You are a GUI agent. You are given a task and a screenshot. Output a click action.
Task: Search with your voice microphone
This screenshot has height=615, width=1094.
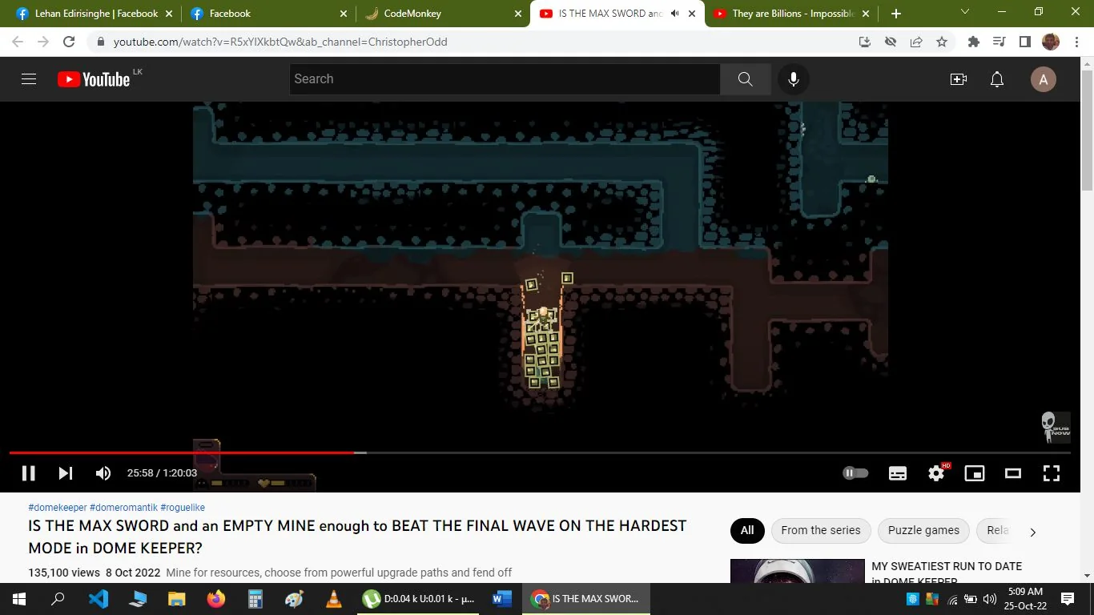click(794, 79)
